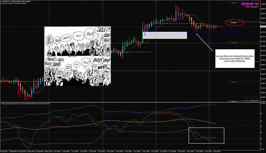Click the yellow TDI 3-Method subtitle label
The height and width of the screenshot is (153, 266).
[x=252, y=7]
